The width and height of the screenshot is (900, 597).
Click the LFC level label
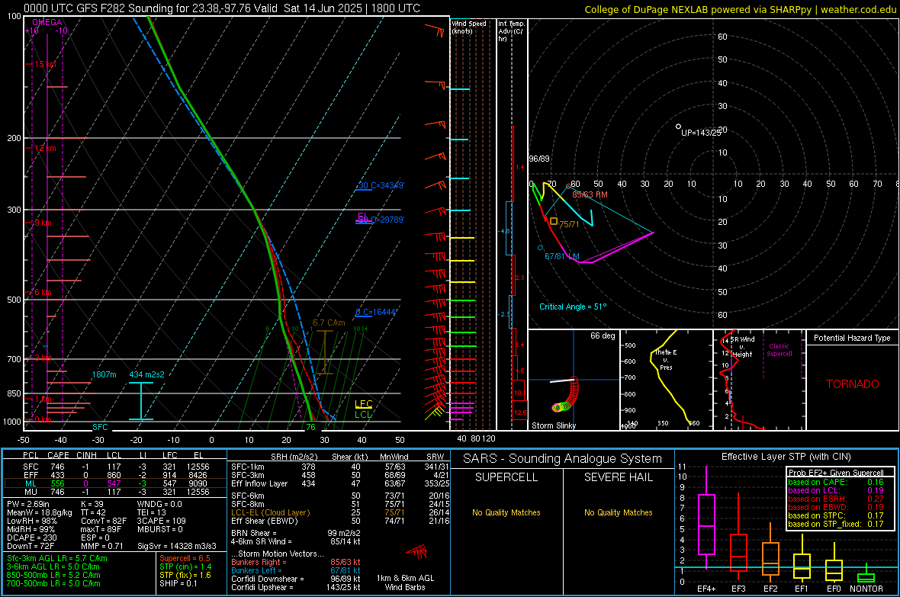(x=363, y=404)
